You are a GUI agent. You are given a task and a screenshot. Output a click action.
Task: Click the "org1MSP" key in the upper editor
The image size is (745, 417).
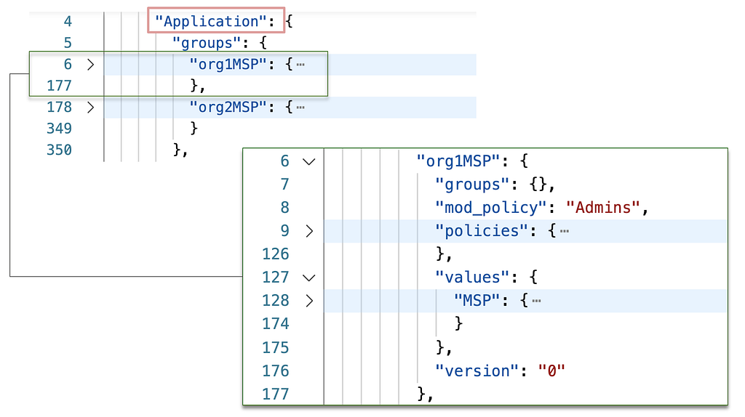point(228,64)
